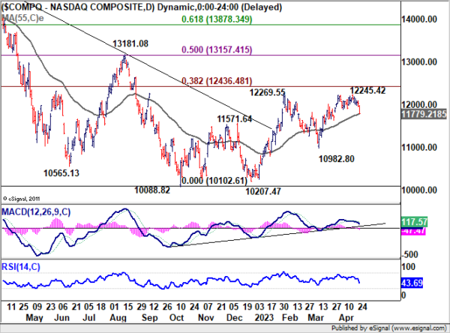This screenshot has height=333, width=450.
Task: Select the 13181.08 peak price label
Action: 130,43
